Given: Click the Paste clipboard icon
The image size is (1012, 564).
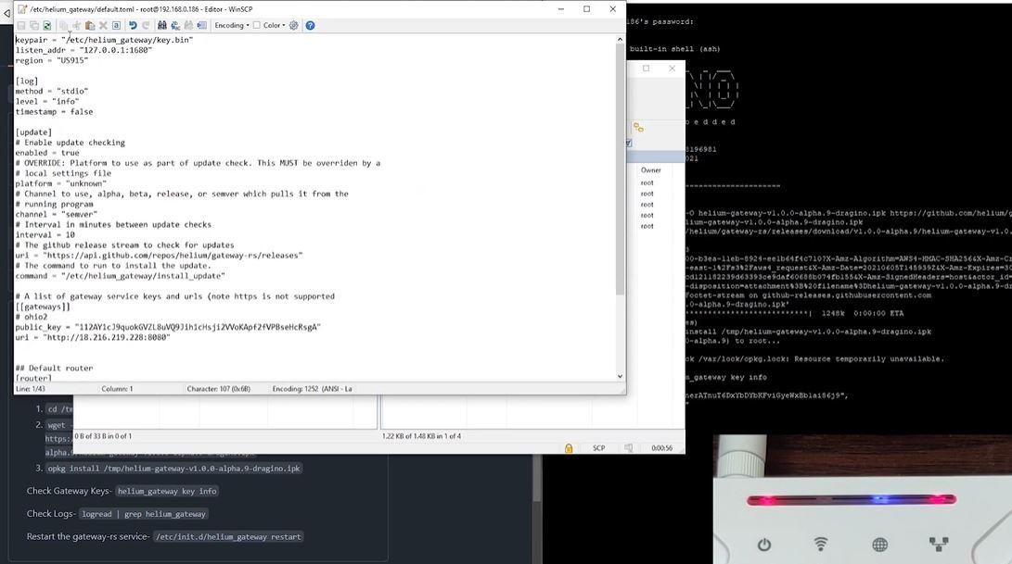Looking at the screenshot, I should pyautogui.click(x=90, y=25).
